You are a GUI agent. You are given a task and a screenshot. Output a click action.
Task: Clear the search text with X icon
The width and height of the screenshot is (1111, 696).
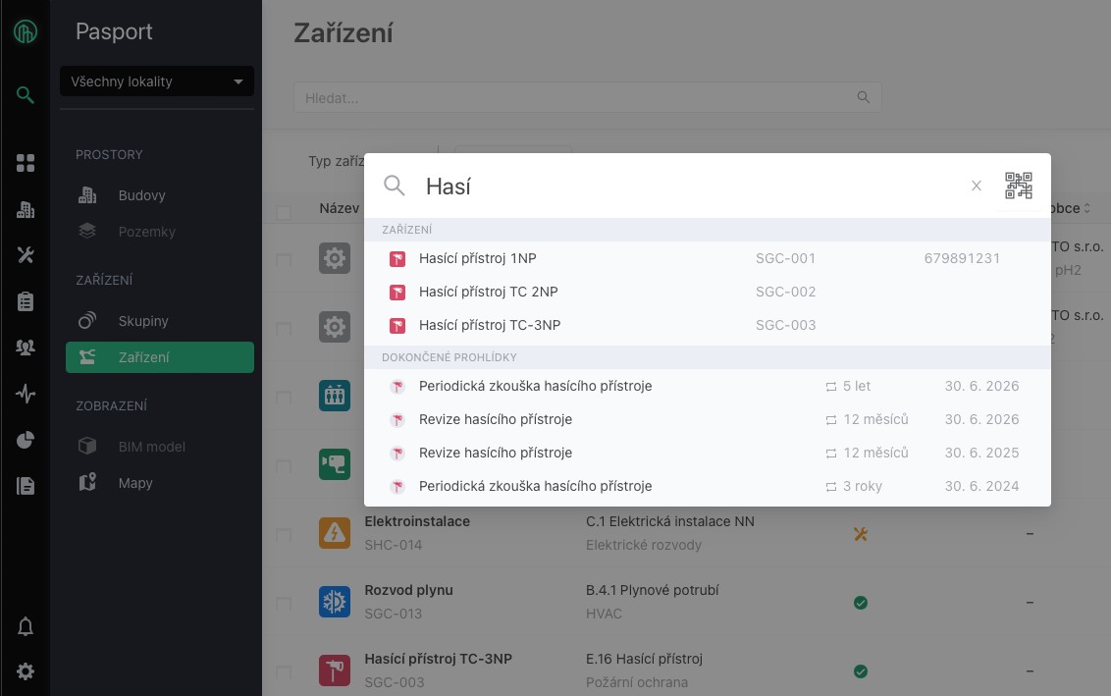tap(976, 186)
